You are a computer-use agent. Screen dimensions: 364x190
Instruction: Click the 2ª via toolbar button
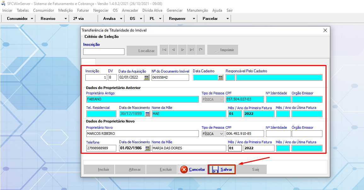[x=78, y=19]
